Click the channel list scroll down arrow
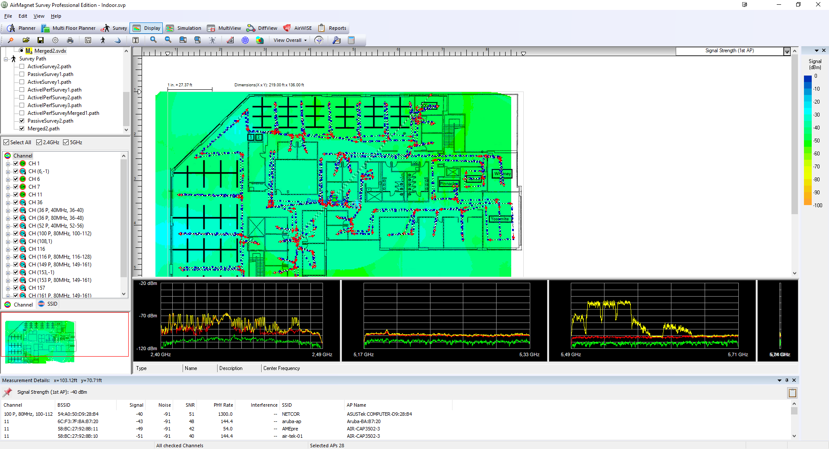 coord(124,294)
